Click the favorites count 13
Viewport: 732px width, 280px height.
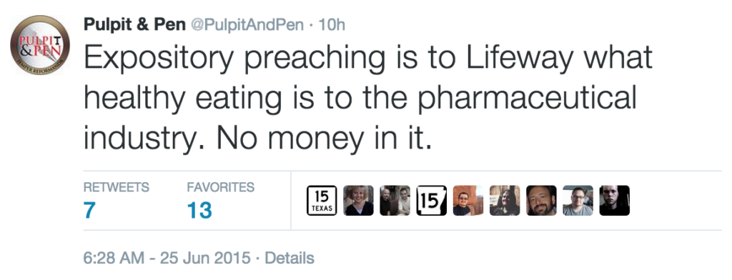tap(199, 211)
